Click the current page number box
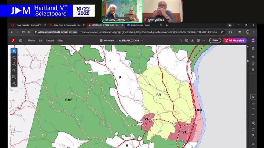The width and height of the screenshot is (264, 148). coord(253,97)
